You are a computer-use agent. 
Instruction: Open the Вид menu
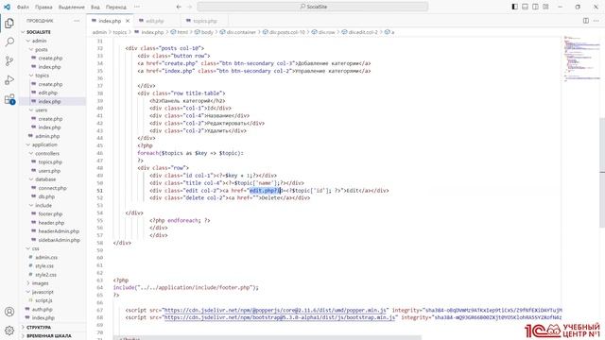coord(95,7)
